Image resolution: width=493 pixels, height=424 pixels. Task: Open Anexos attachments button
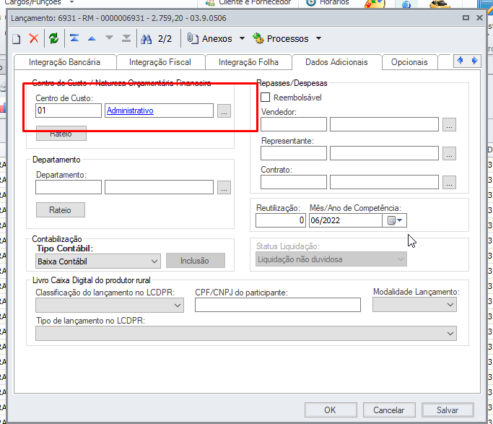(210, 38)
